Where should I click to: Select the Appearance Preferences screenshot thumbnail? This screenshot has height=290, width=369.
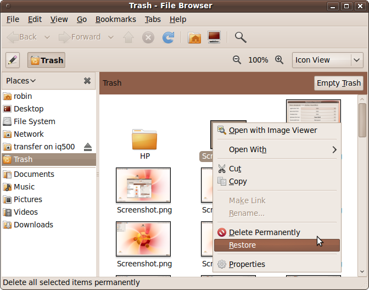(x=314, y=111)
